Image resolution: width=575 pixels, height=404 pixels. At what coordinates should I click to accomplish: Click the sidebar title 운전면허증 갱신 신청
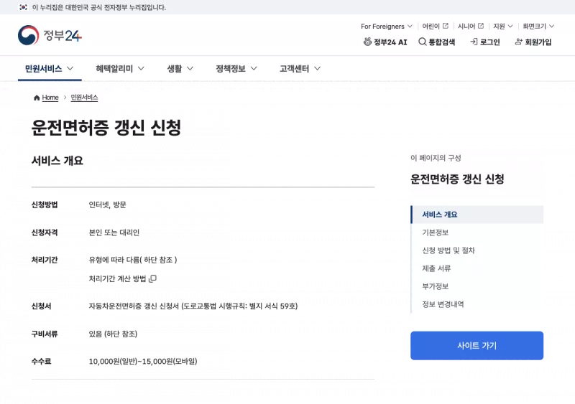457,179
